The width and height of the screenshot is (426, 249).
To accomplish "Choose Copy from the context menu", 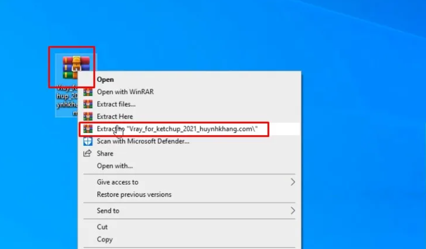I will coord(105,239).
